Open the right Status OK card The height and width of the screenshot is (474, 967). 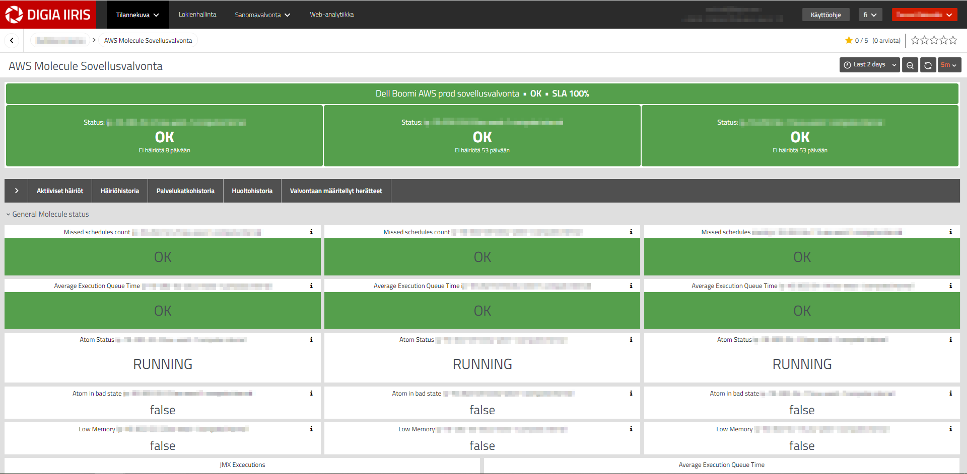pyautogui.click(x=800, y=136)
